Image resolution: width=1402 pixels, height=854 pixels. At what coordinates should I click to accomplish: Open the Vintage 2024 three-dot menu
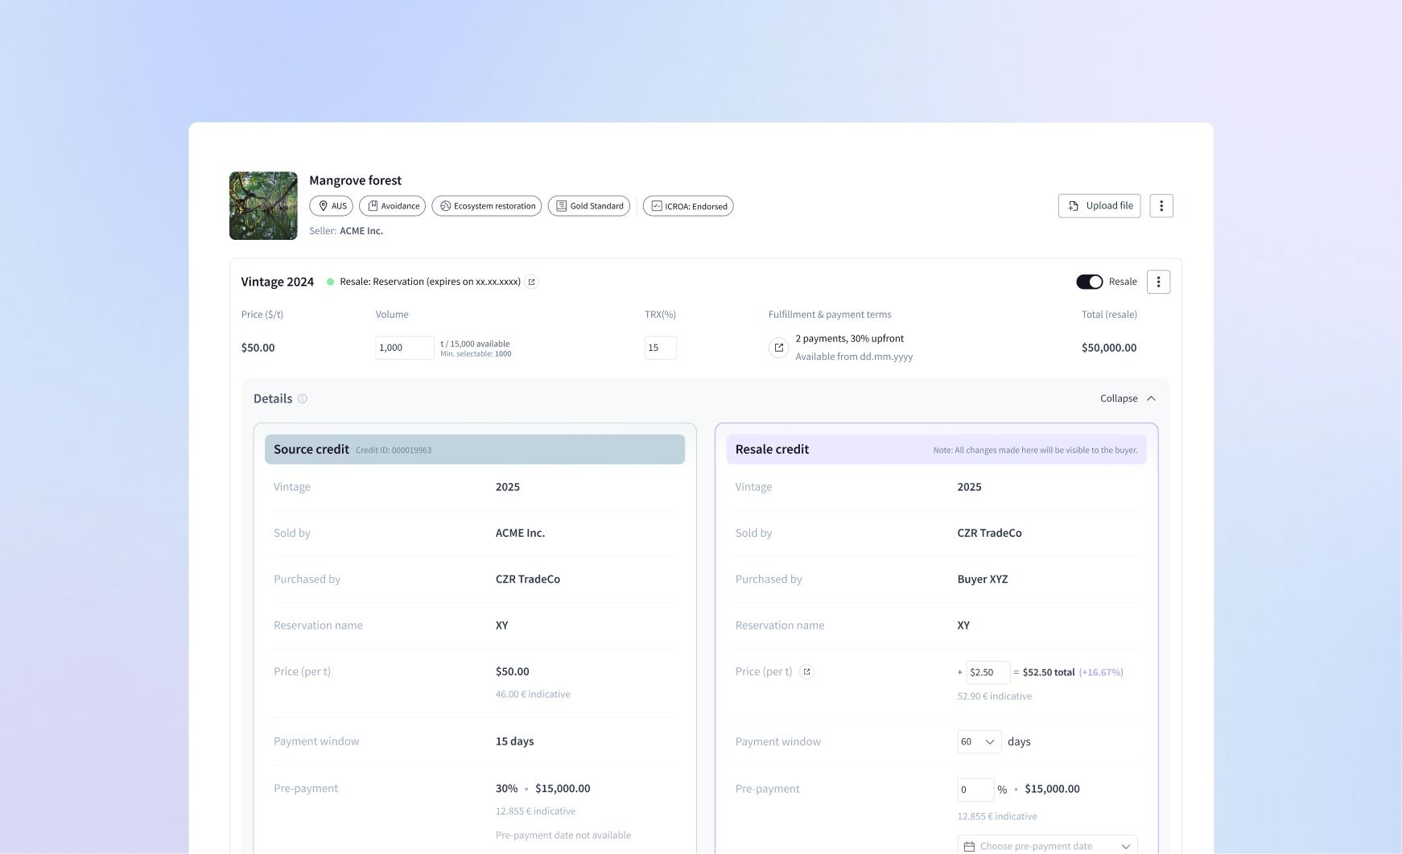1158,282
